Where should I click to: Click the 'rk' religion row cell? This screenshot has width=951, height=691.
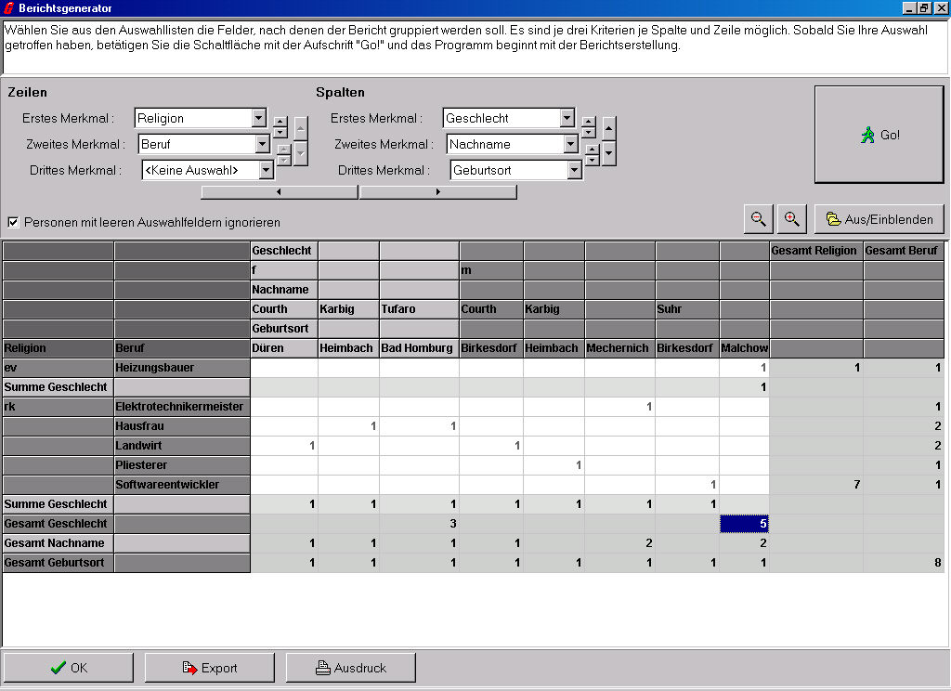click(x=59, y=407)
